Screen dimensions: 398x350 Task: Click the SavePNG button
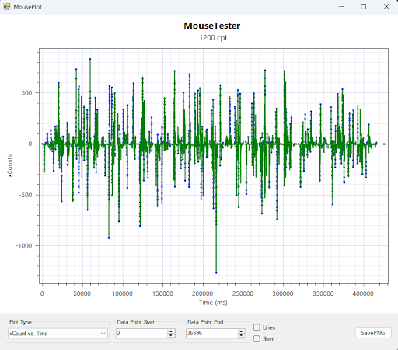373,333
